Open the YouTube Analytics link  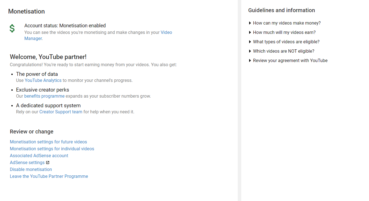tap(43, 81)
